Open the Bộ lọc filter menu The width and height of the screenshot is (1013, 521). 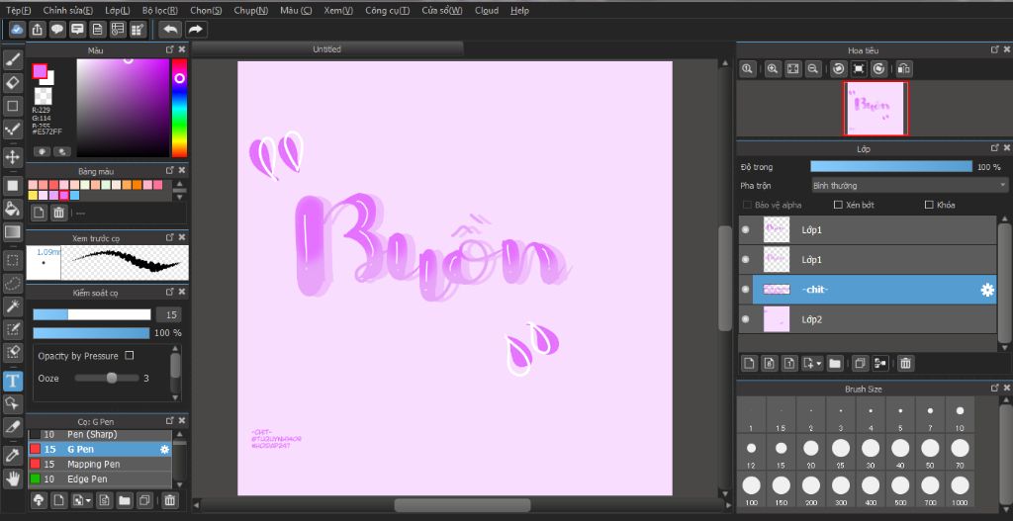[x=160, y=10]
